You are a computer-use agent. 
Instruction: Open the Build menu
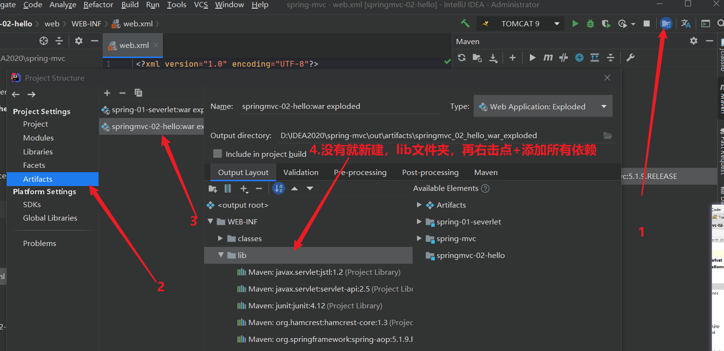pyautogui.click(x=130, y=5)
